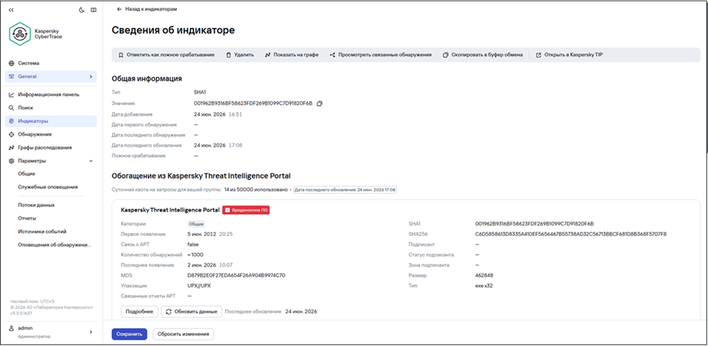The width and height of the screenshot is (708, 346).
Task: Copy the SHA1 value via copy icon
Action: tap(320, 103)
